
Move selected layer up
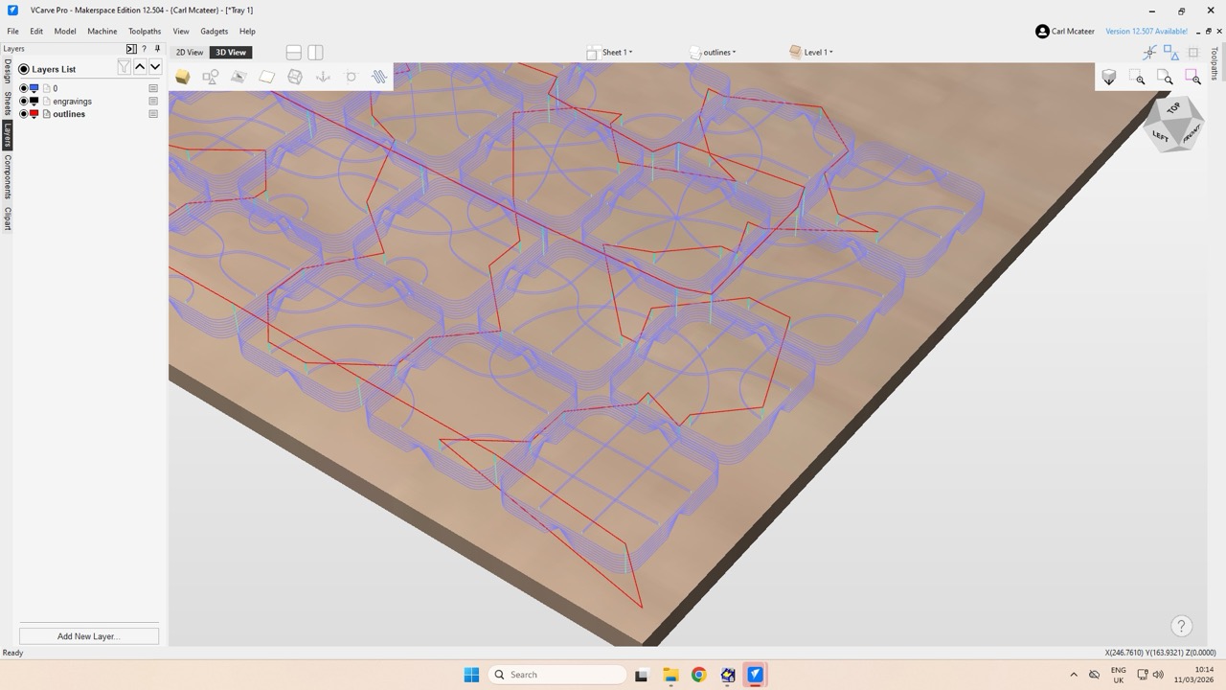click(140, 67)
